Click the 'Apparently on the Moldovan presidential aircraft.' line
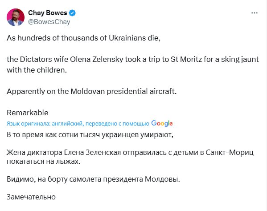This screenshot has height=211, width=267. [x=92, y=91]
